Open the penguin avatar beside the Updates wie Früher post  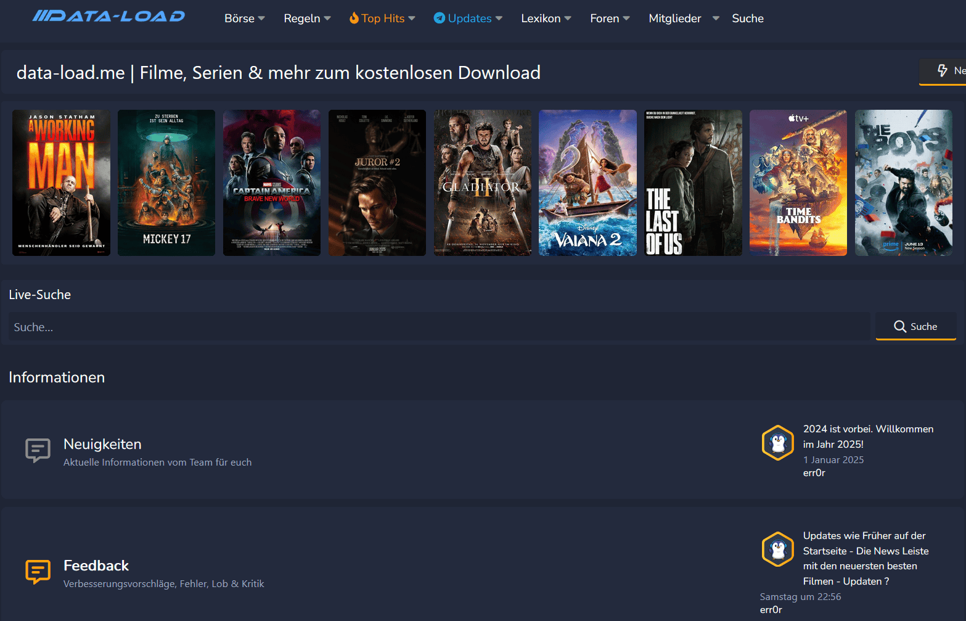pyautogui.click(x=778, y=549)
